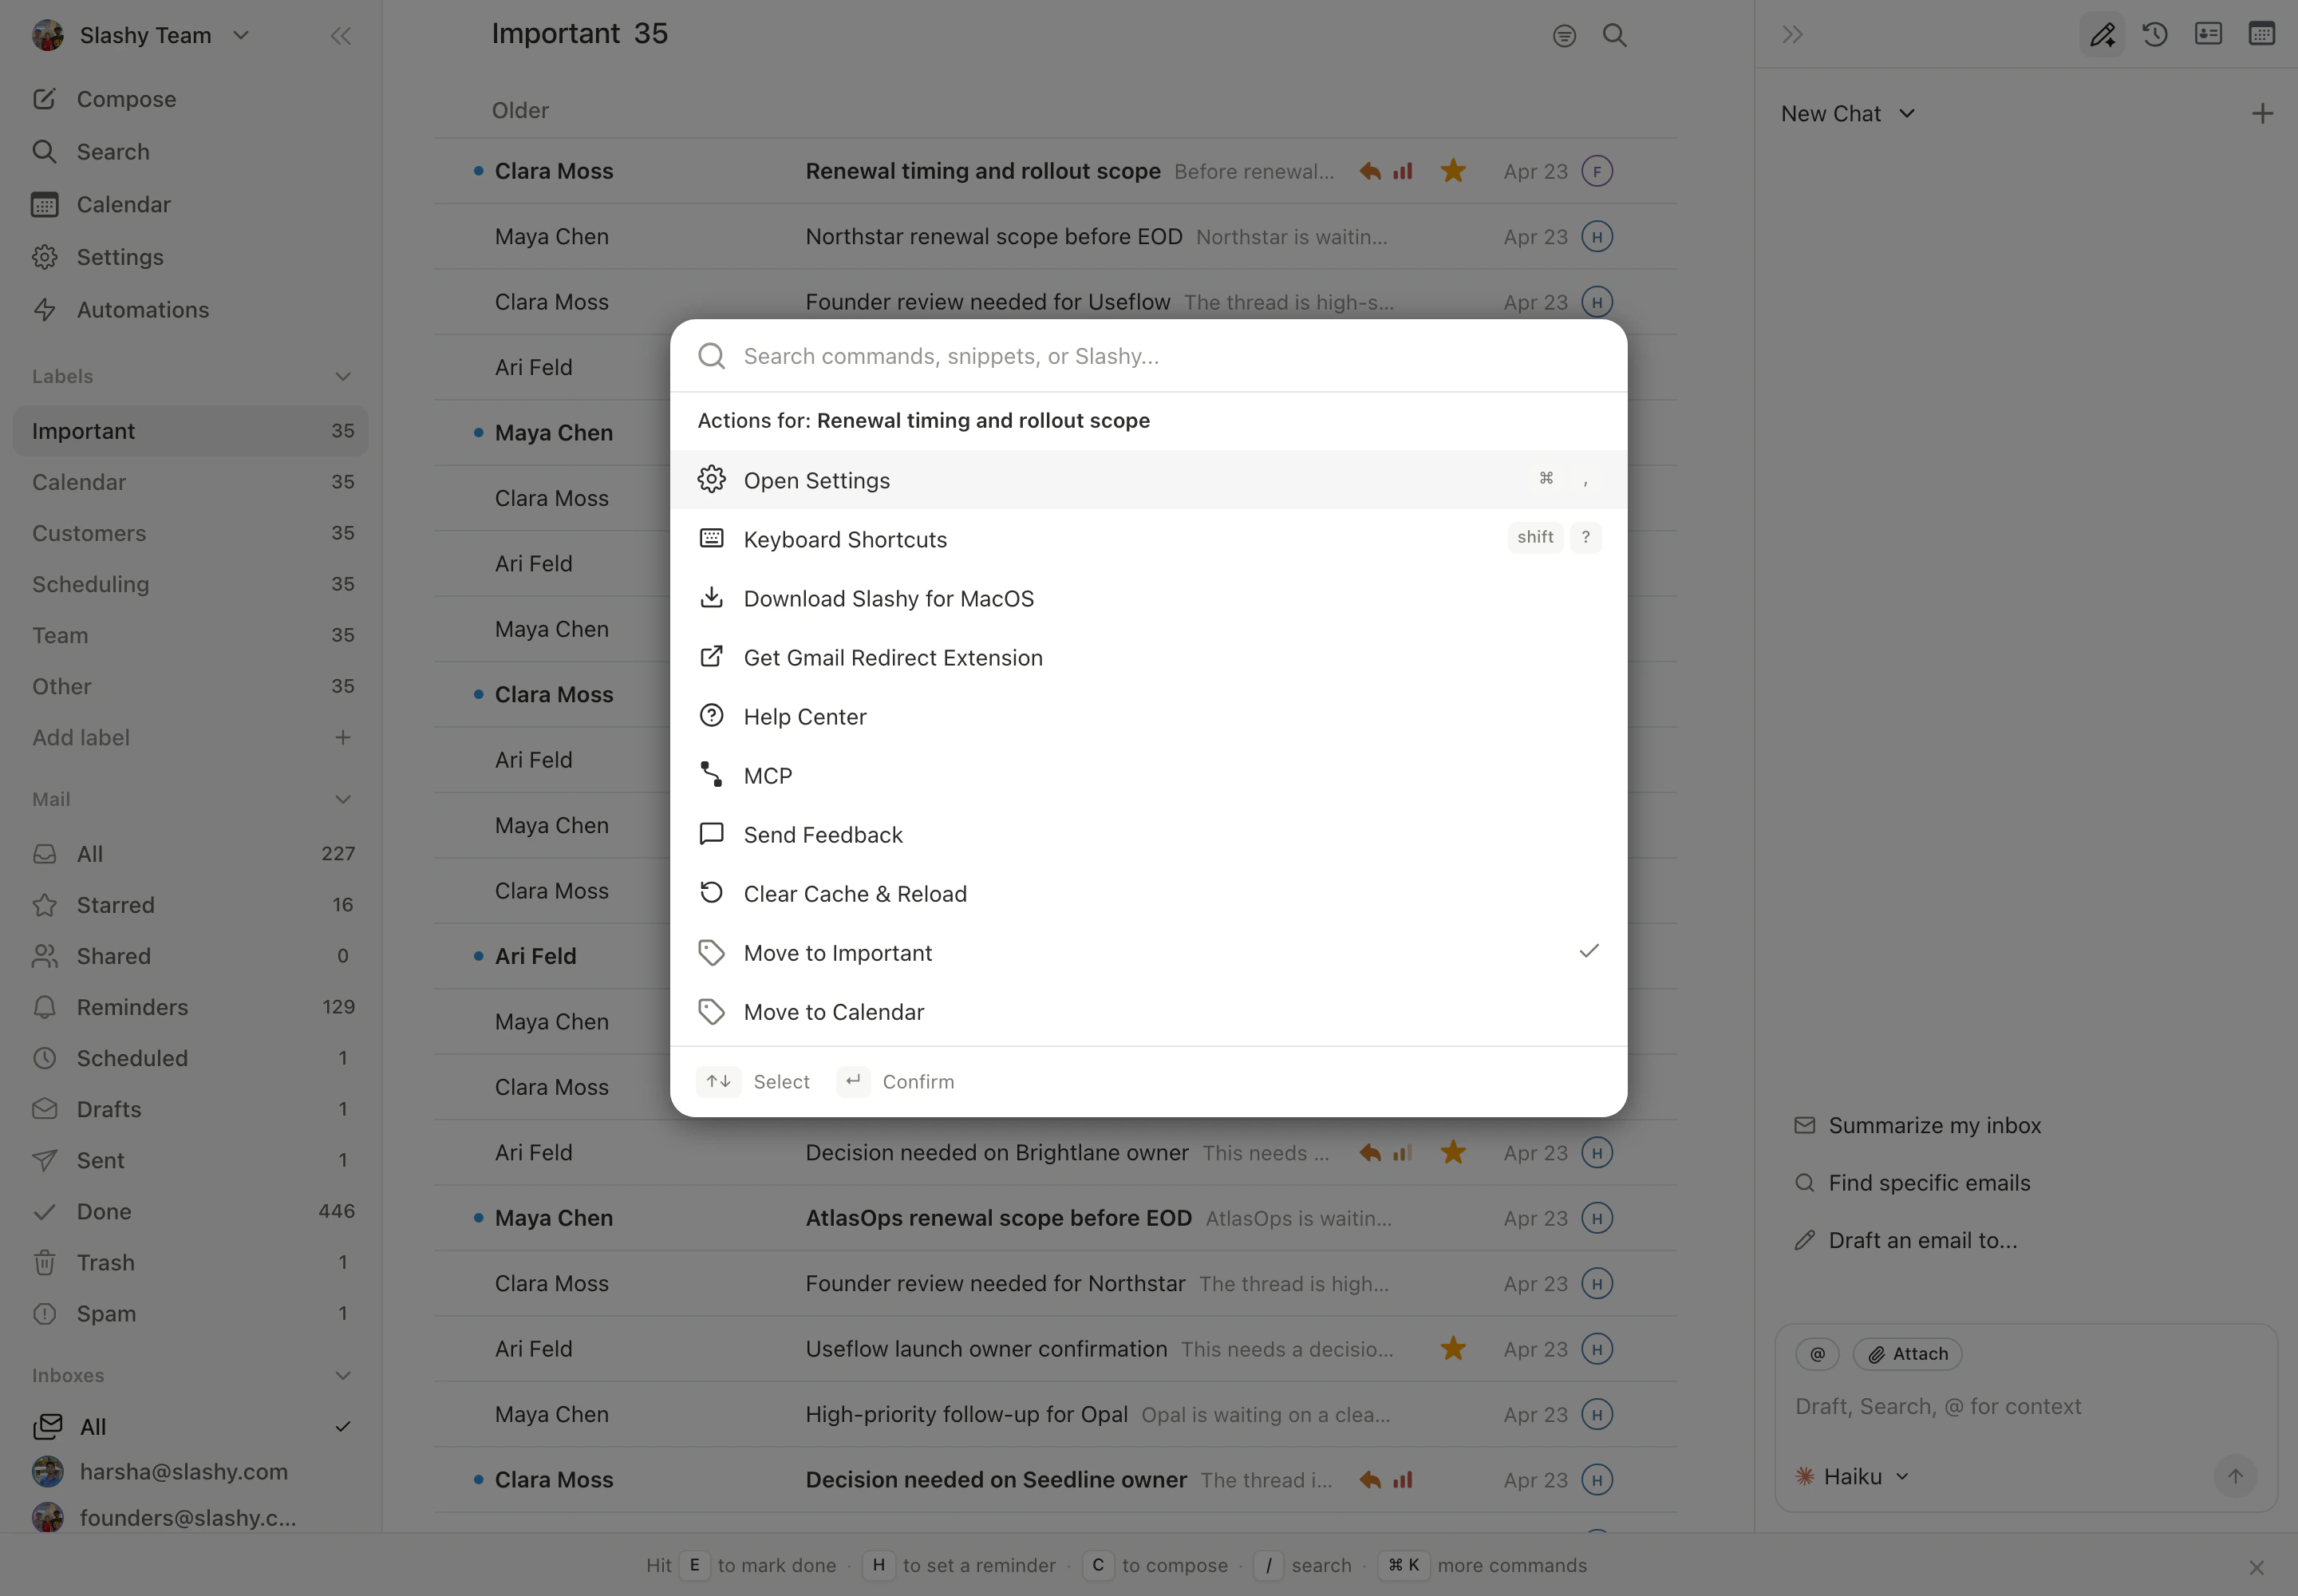Open the Sent folder

191,1160
